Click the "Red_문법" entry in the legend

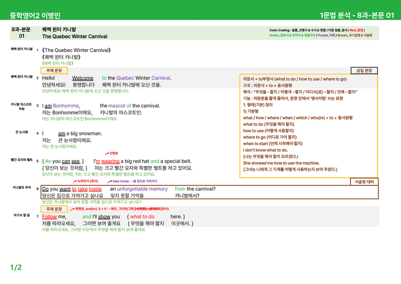click(357, 30)
